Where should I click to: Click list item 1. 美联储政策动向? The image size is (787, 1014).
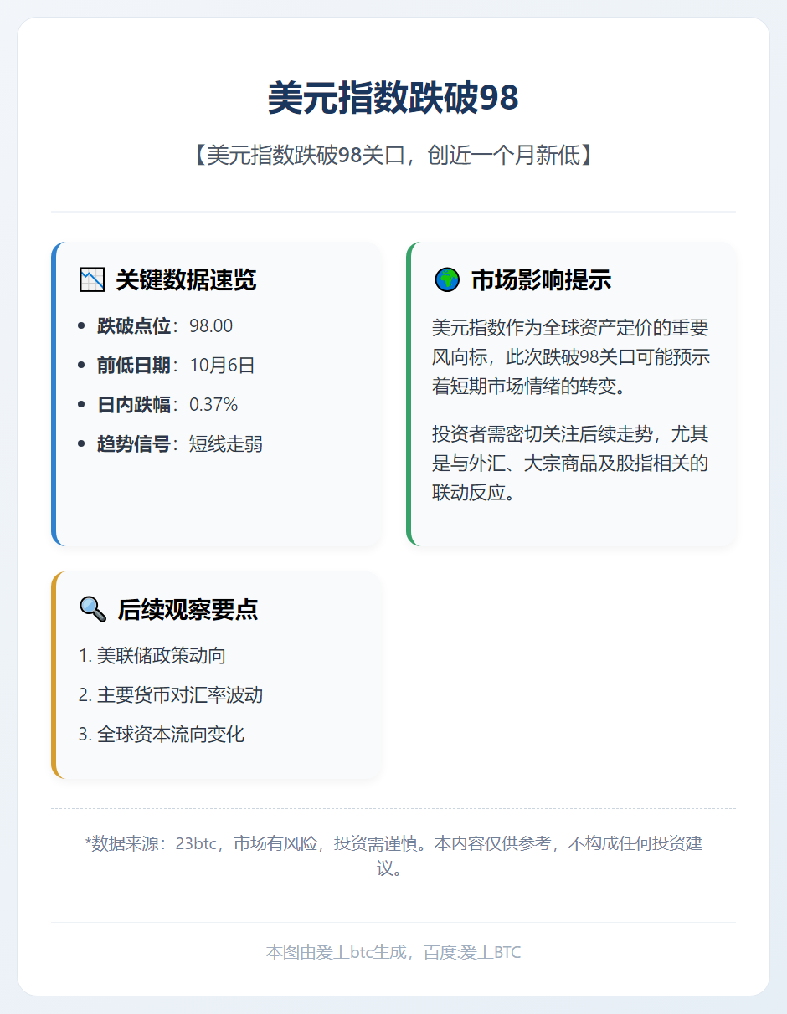point(152,656)
